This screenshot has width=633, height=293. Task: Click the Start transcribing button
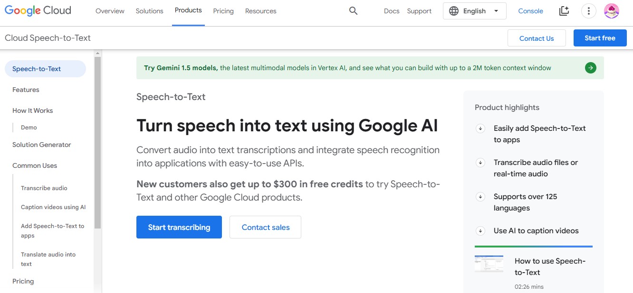(179, 227)
